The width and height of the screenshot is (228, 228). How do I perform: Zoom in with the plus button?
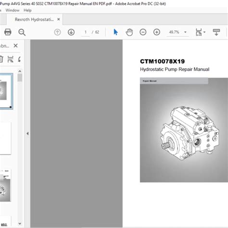[157, 32]
